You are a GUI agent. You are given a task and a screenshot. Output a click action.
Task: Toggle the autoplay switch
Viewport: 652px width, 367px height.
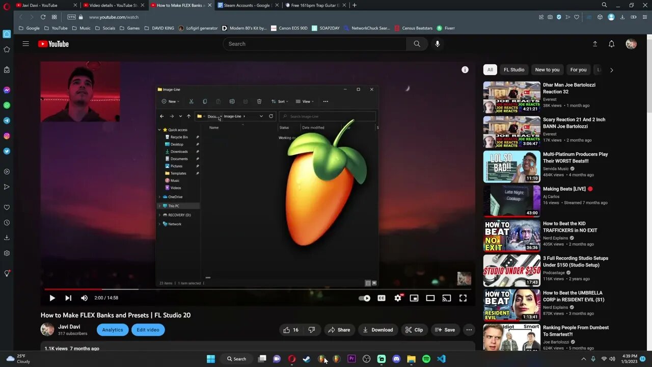click(x=365, y=298)
